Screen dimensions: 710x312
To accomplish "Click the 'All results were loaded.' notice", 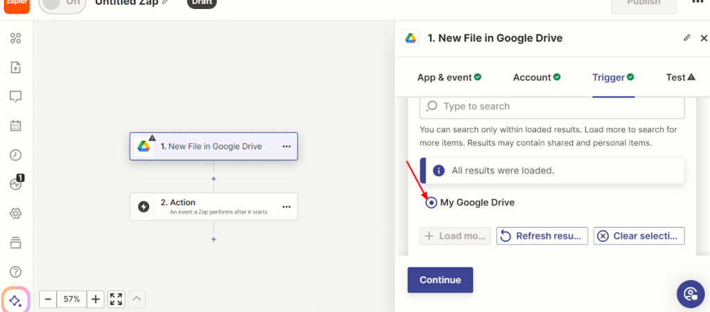I will click(x=552, y=171).
